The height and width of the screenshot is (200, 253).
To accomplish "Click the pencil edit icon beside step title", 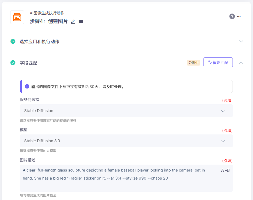I will click(x=73, y=22).
